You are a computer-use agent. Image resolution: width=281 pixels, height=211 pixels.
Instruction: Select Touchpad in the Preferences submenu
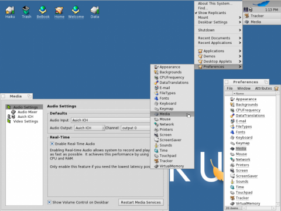click(172, 155)
